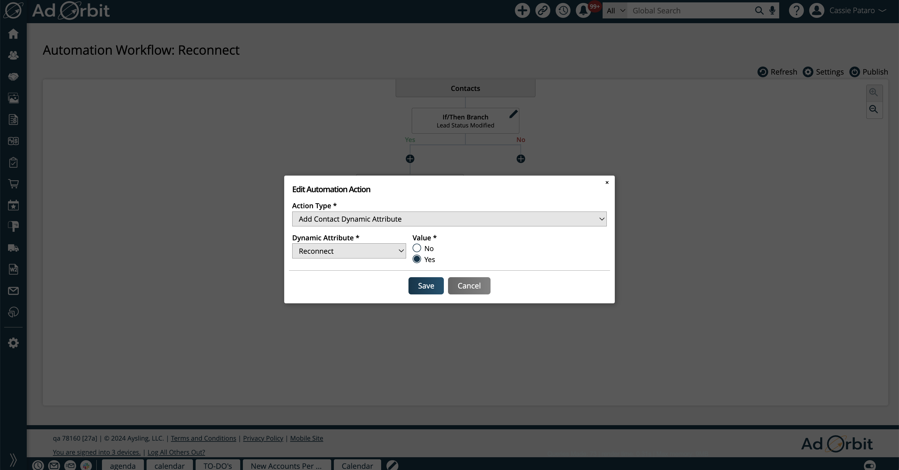Select the shopping cart icon in sidebar

click(x=14, y=184)
